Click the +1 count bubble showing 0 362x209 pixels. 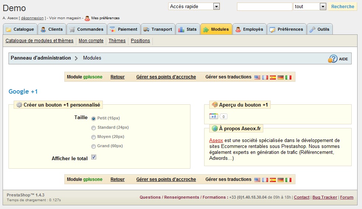(223, 117)
